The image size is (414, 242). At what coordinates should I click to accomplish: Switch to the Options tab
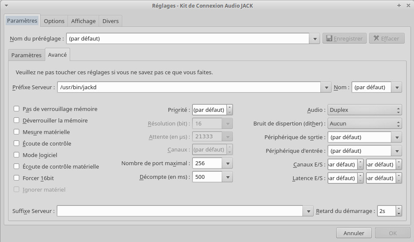[x=54, y=21]
